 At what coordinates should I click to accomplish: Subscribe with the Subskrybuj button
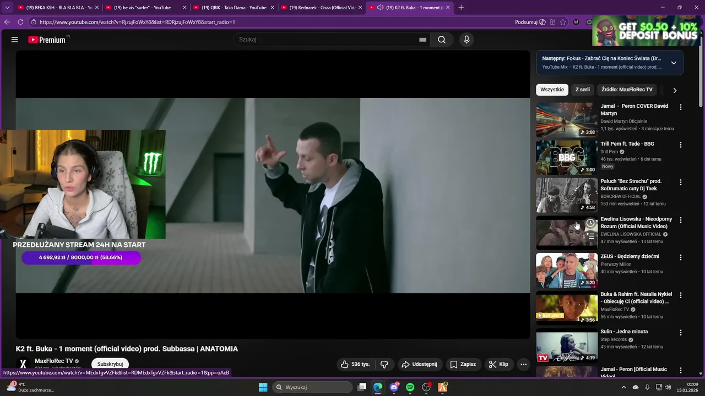(x=110, y=364)
